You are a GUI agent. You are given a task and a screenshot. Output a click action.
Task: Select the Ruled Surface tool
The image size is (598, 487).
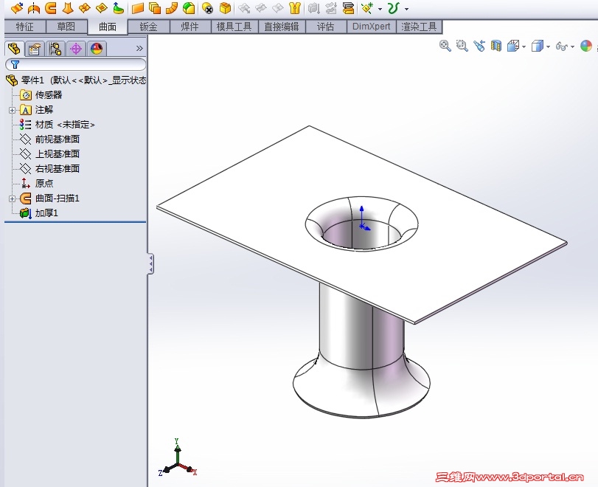[x=172, y=7]
